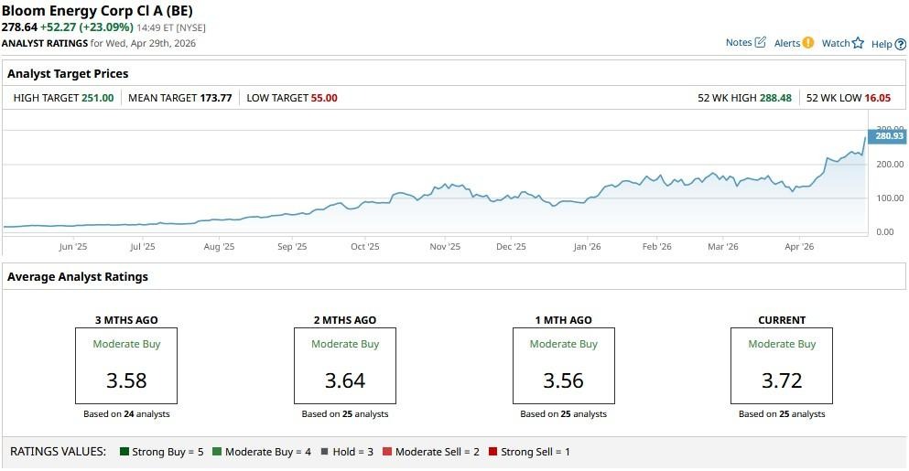
Task: Open the Help question mark icon
Action: tap(901, 44)
